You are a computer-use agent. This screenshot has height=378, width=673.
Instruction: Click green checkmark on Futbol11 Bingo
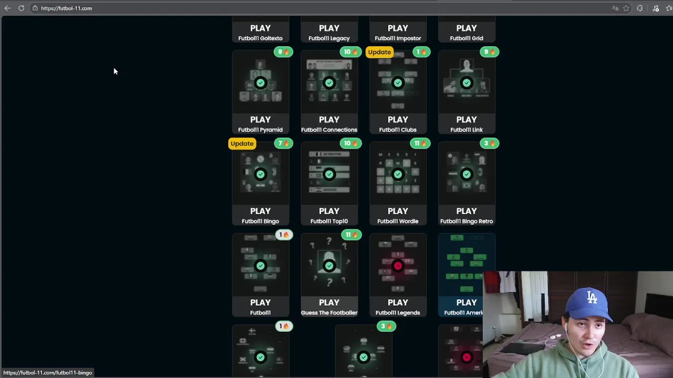260,174
